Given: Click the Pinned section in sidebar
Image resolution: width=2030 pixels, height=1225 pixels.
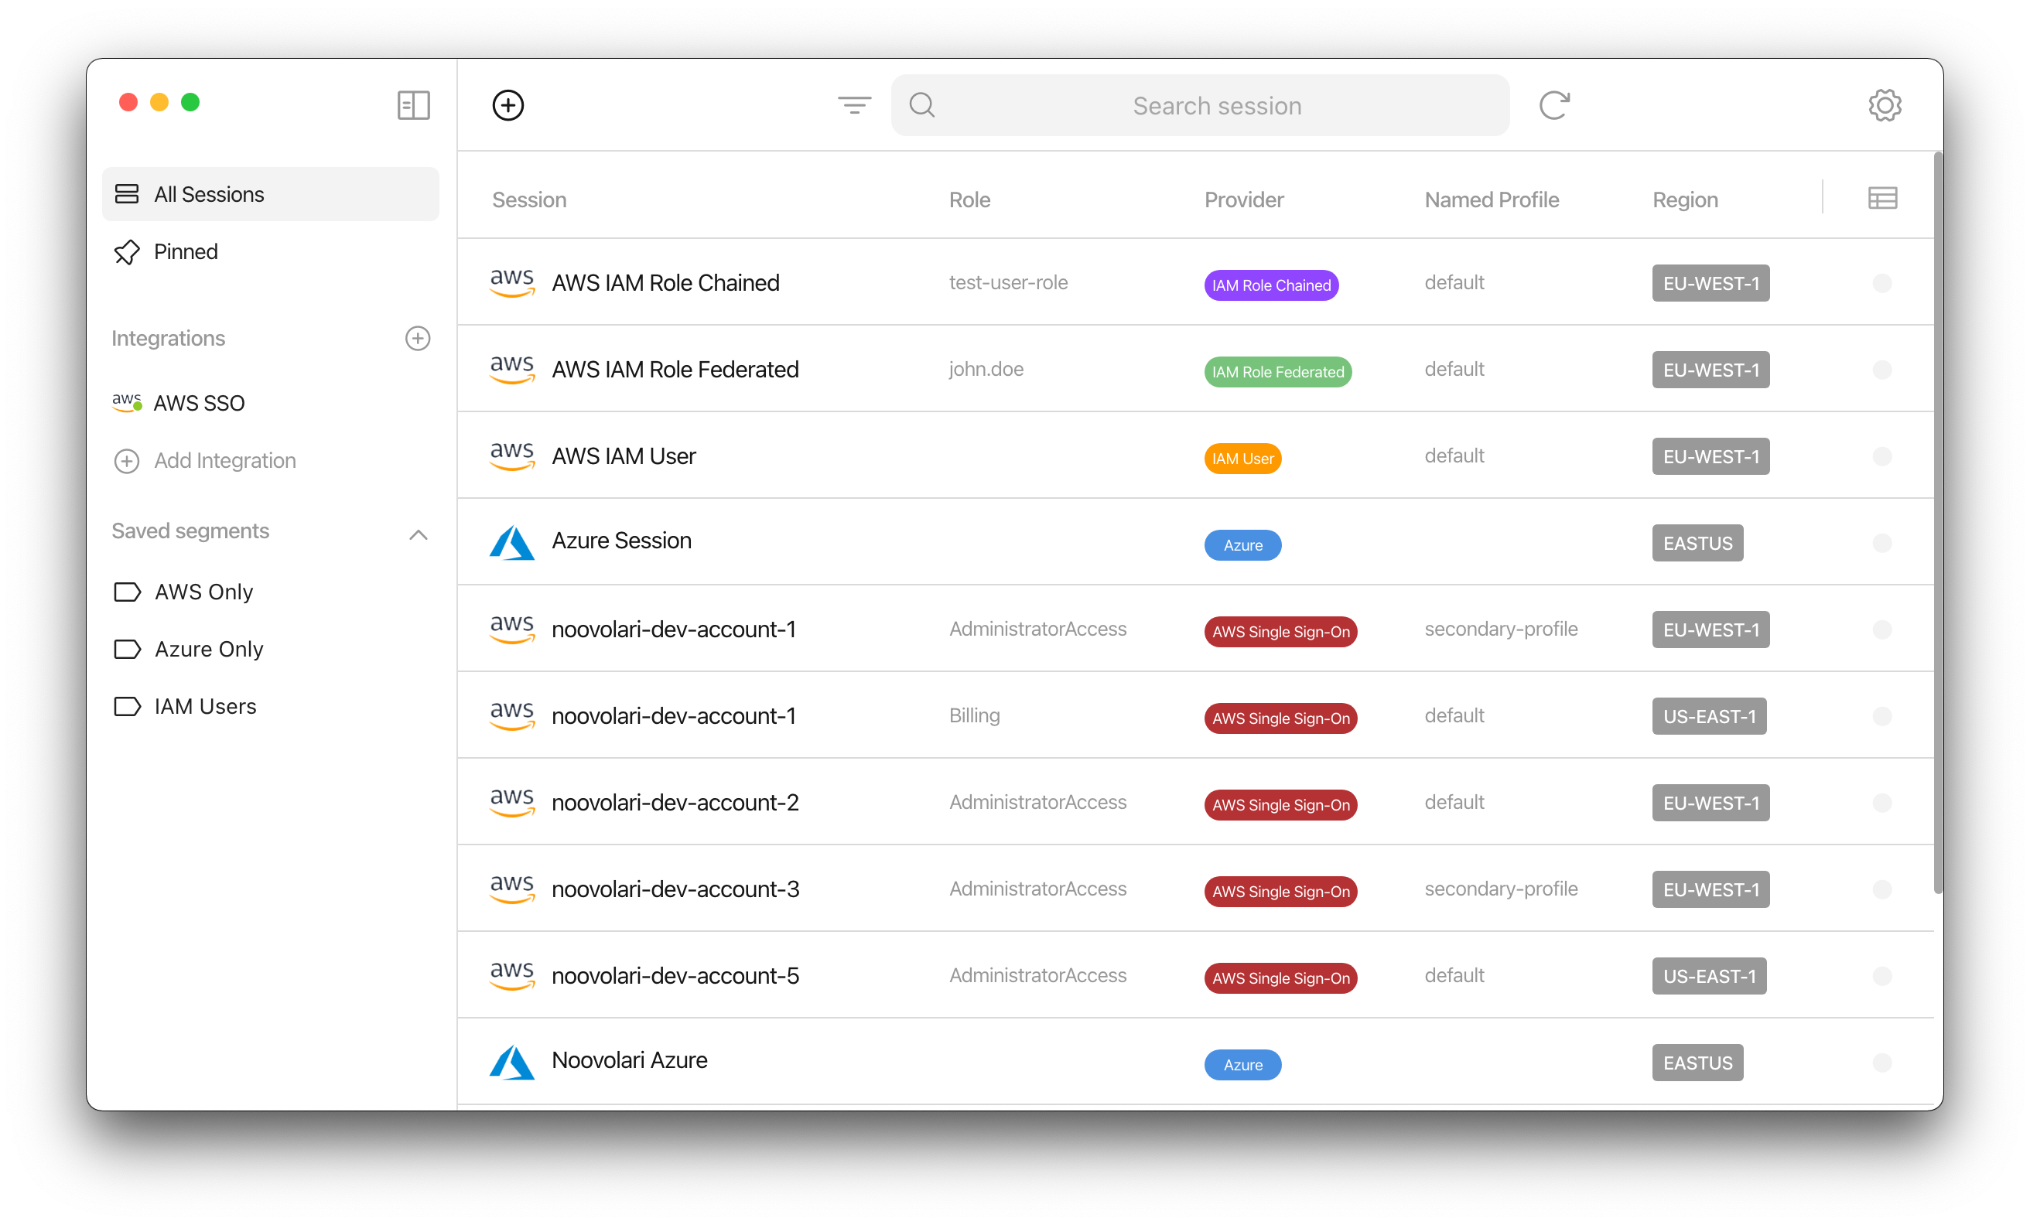Looking at the screenshot, I should 186,251.
